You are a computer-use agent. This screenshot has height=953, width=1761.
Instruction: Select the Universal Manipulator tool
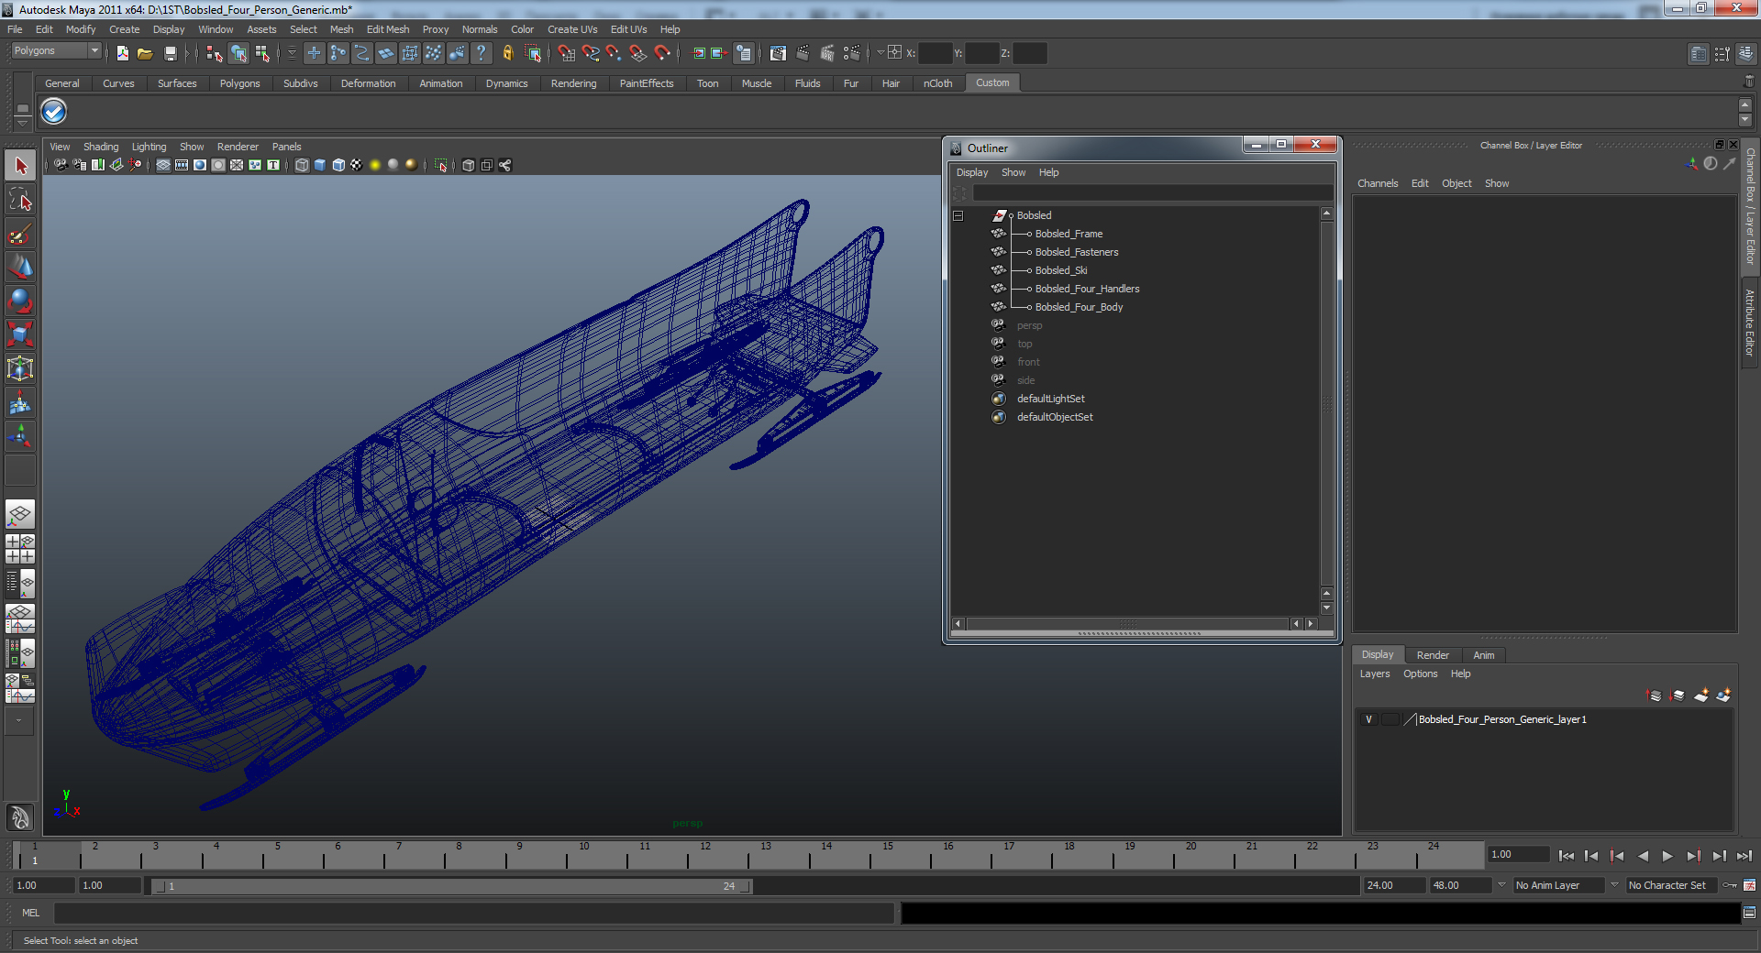[20, 369]
